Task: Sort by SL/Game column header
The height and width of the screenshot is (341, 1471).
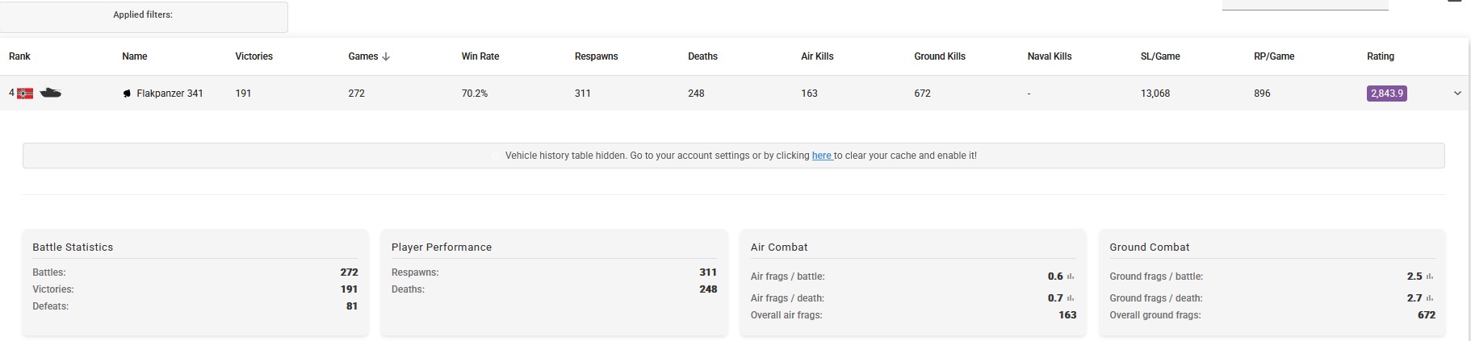Action: tap(1159, 56)
